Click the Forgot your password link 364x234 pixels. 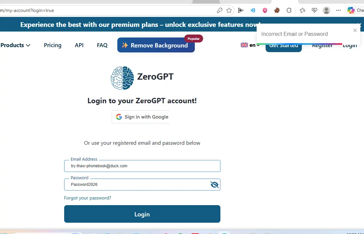pyautogui.click(x=87, y=198)
